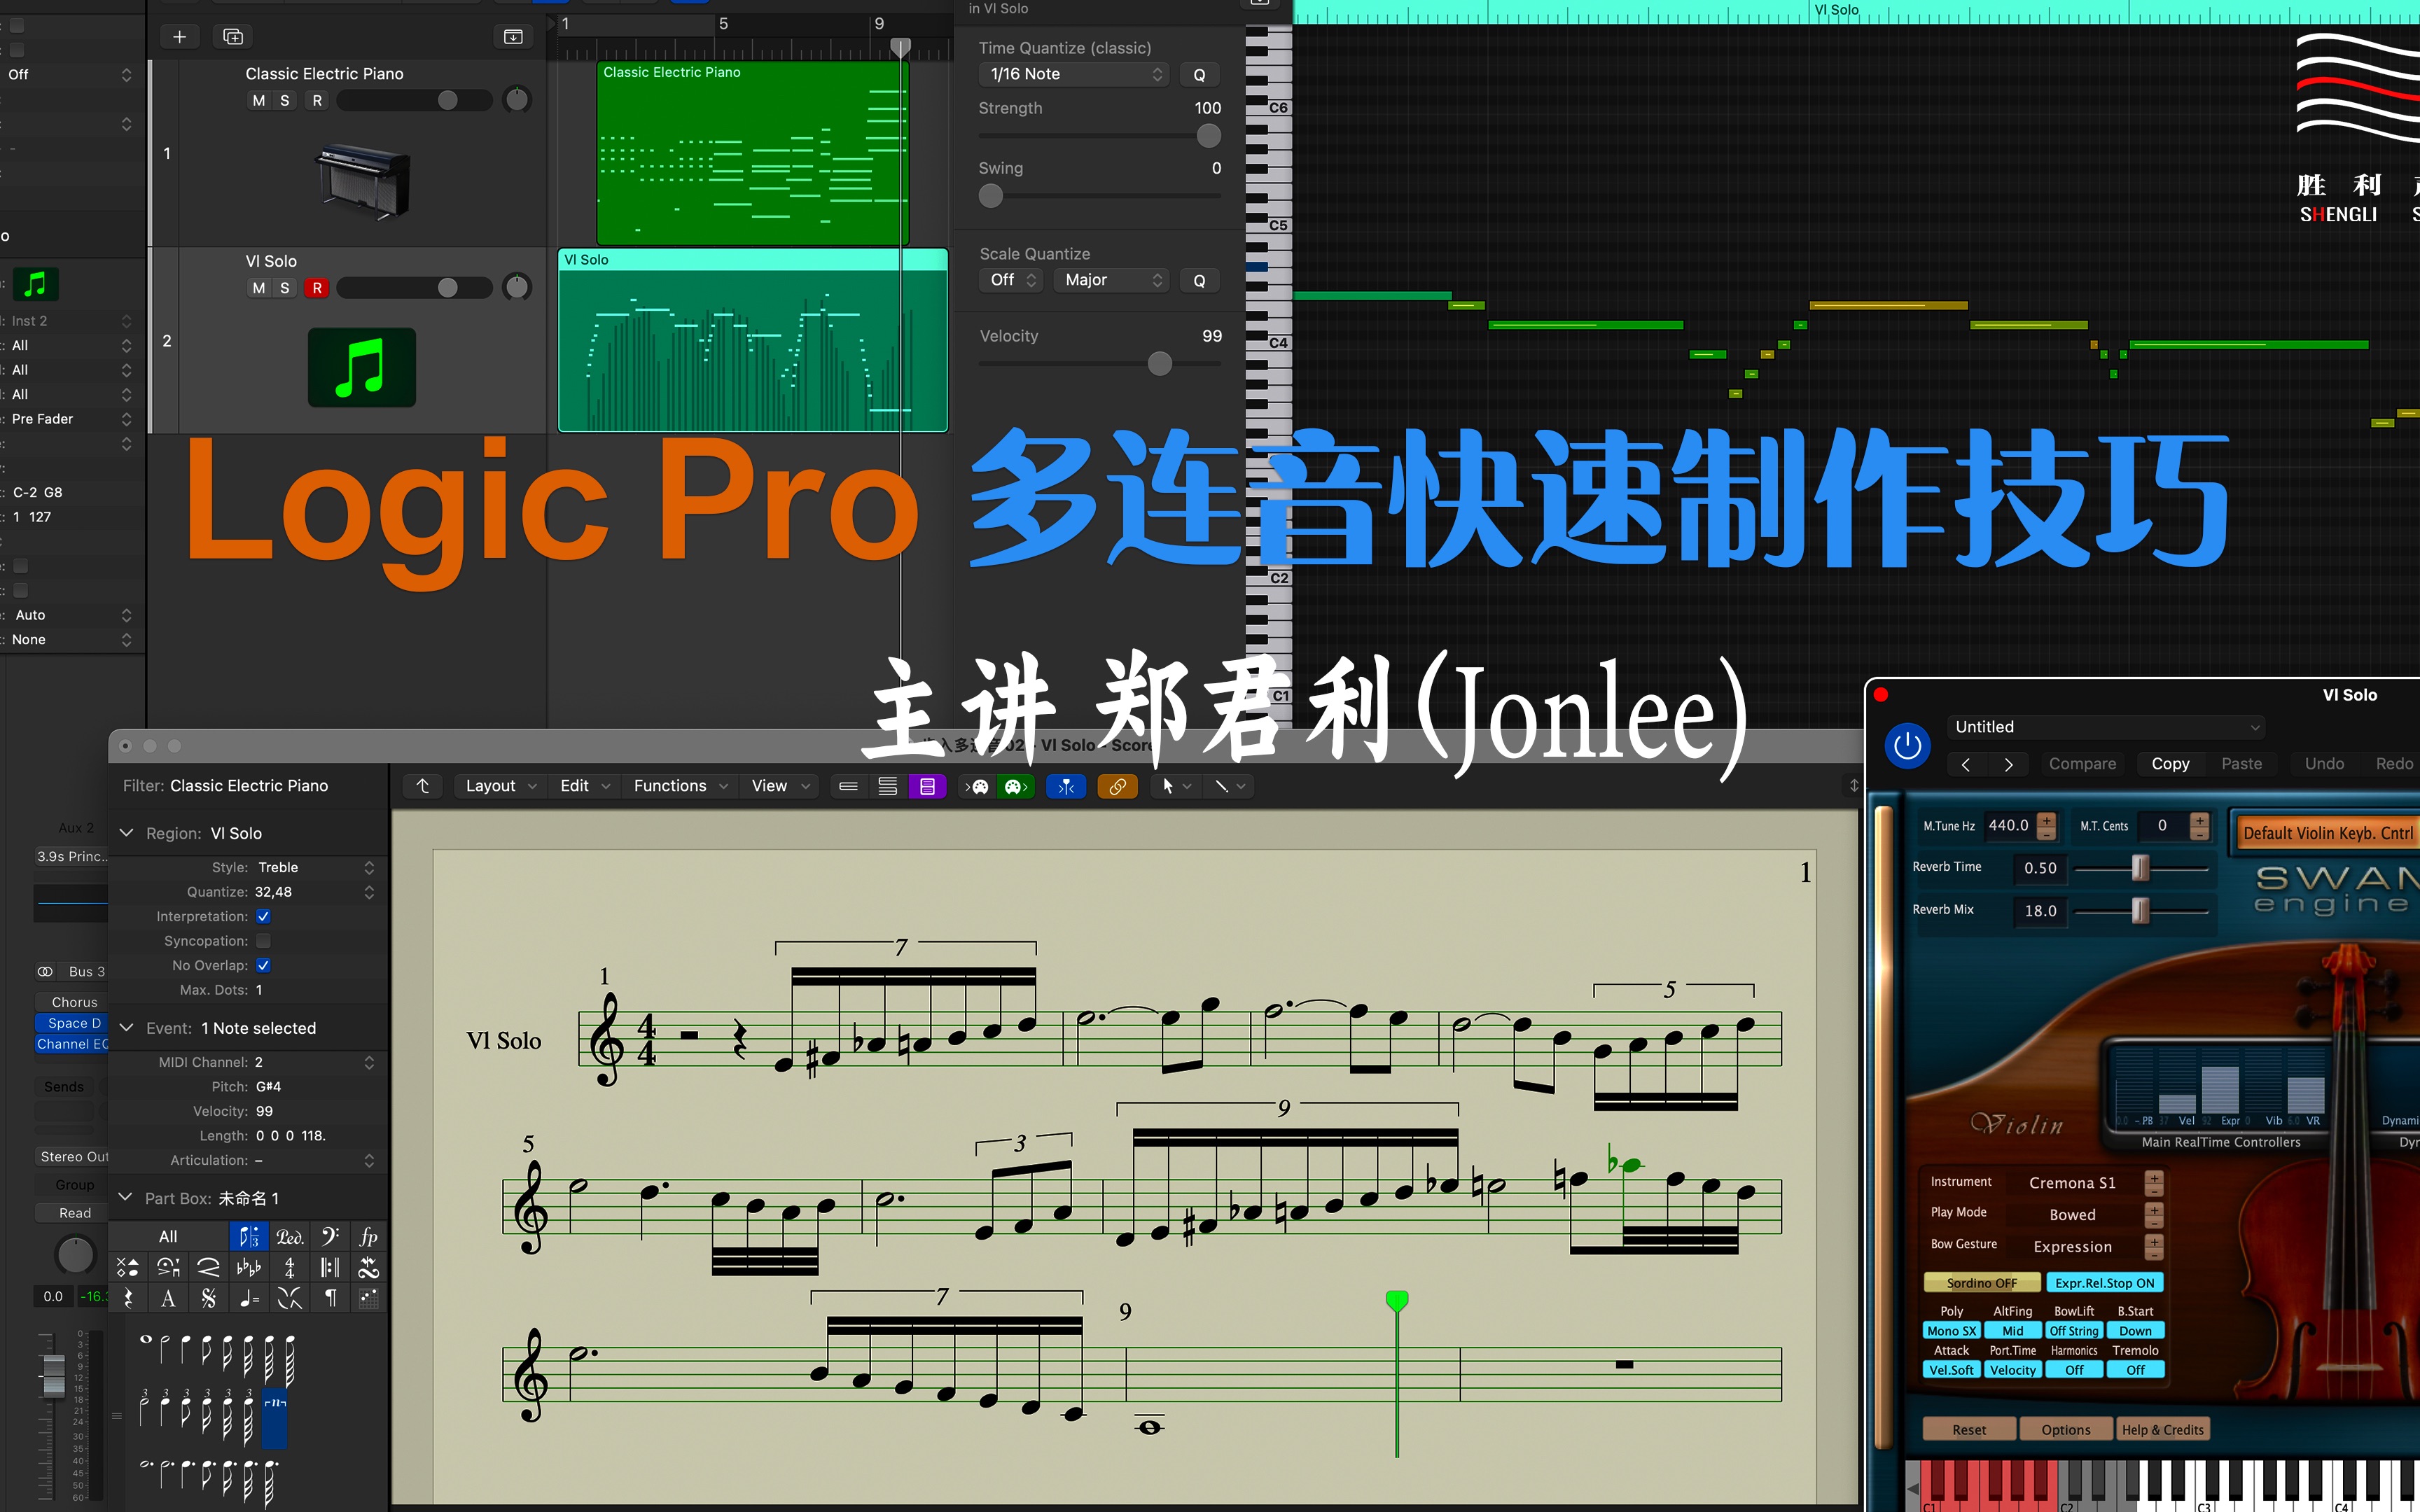The height and width of the screenshot is (1512, 2420).
Task: Open Scale Quantize Off dropdown
Action: (1011, 280)
